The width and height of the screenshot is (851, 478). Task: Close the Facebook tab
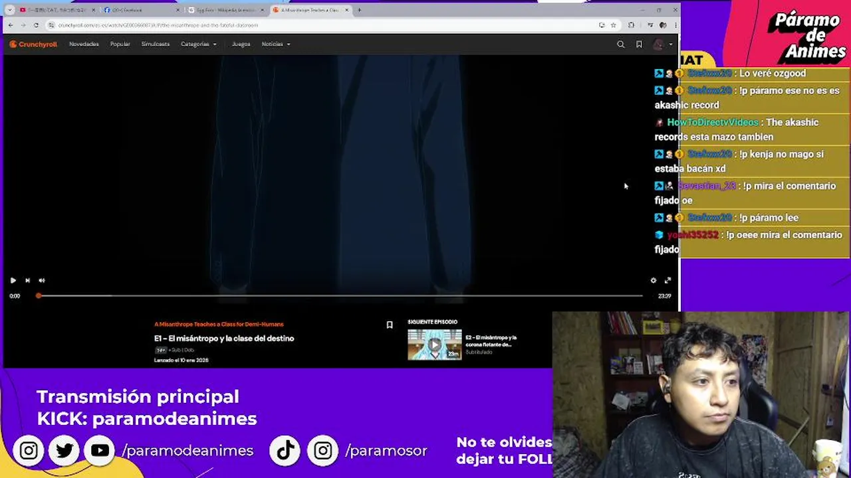pyautogui.click(x=178, y=10)
